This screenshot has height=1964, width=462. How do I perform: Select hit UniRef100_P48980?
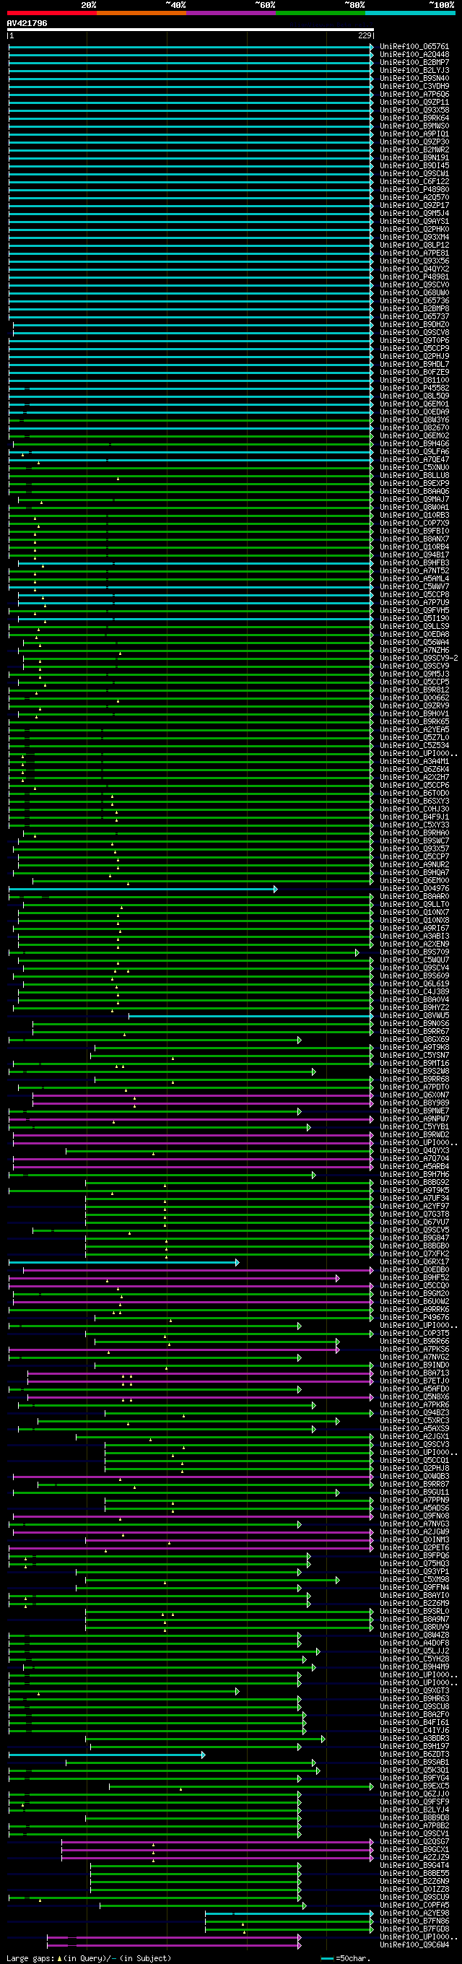[415, 189]
